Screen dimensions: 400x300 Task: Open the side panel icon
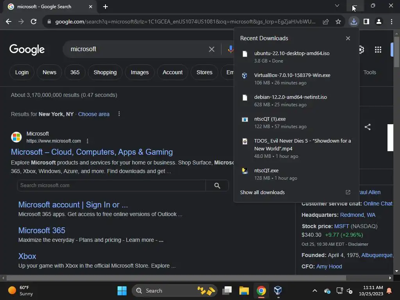pos(366,22)
